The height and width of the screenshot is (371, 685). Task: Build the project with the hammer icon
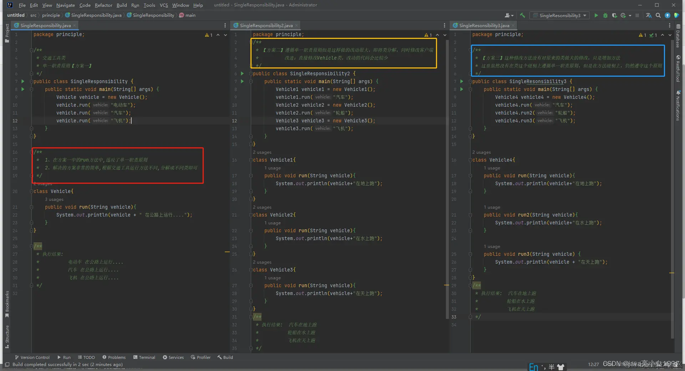522,15
